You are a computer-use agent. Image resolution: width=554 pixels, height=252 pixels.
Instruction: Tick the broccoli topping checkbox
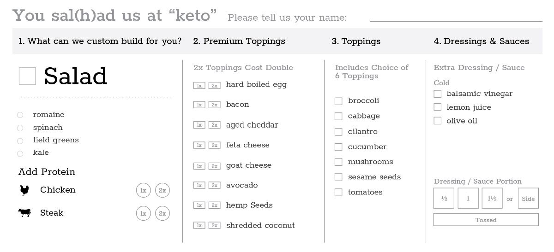(338, 101)
